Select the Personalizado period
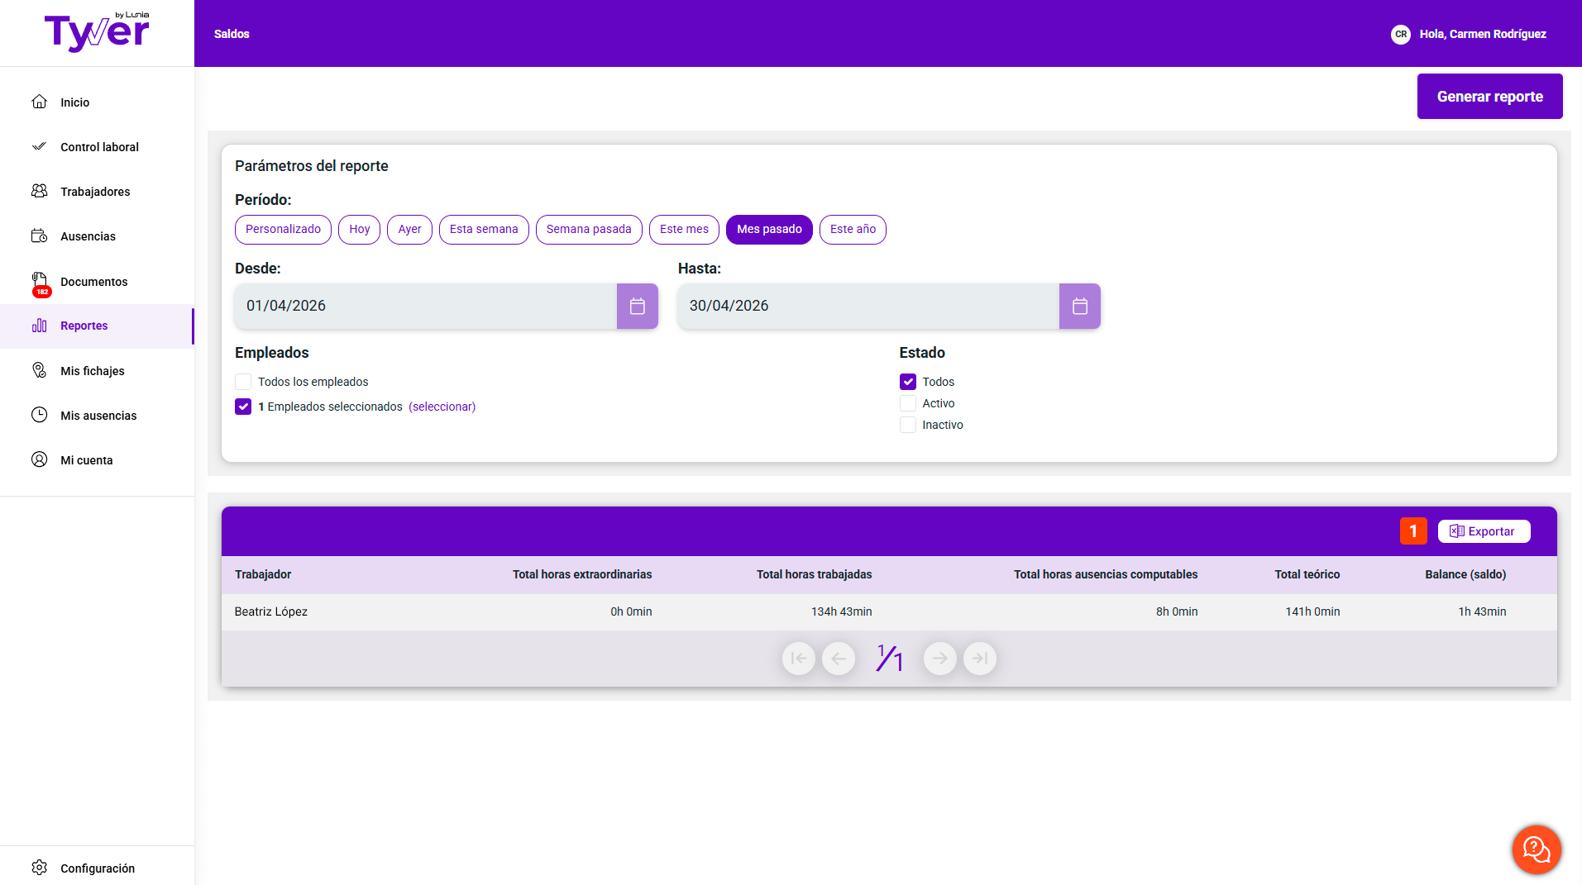Screen dimensions: 1582x885 point(283,230)
